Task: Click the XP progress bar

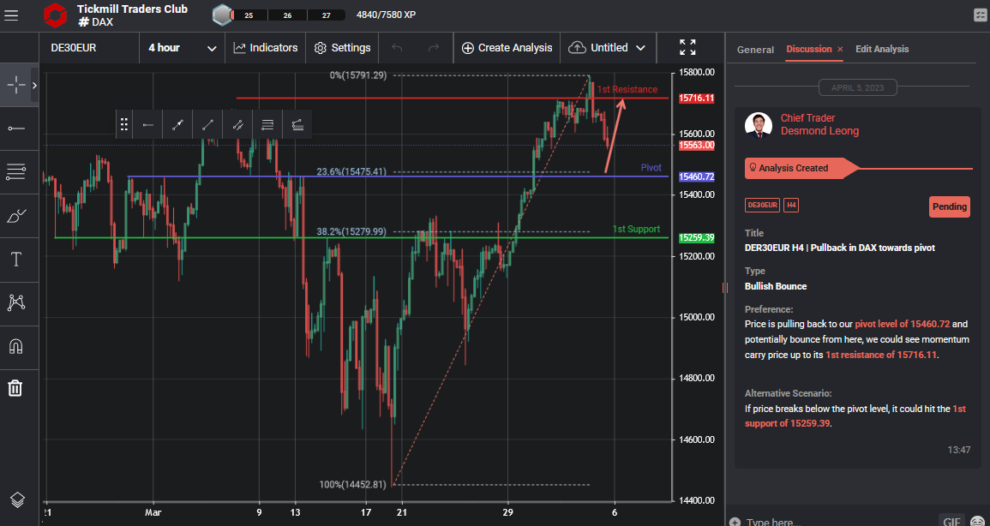Action: (x=287, y=15)
